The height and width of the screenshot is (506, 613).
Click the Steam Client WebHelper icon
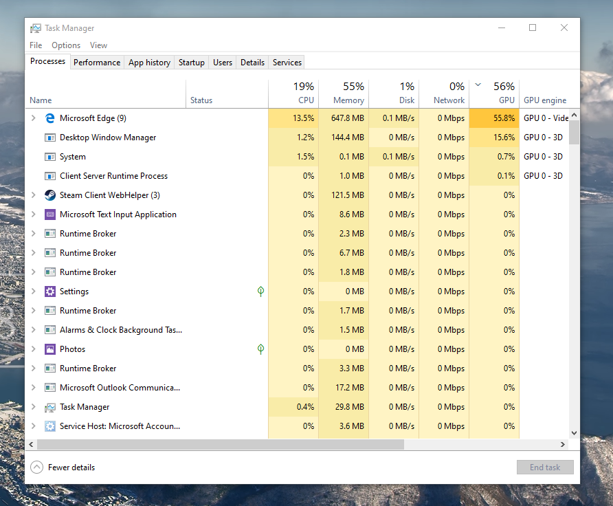pyautogui.click(x=50, y=195)
